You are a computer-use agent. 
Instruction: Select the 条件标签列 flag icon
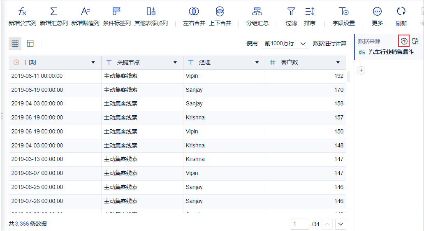pos(116,12)
